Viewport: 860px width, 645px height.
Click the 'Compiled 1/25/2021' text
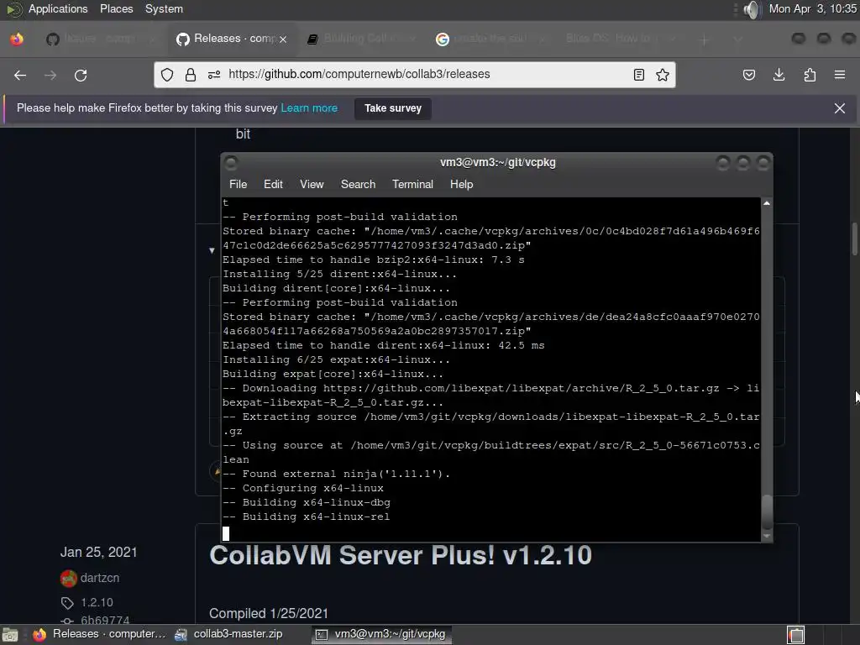click(269, 613)
